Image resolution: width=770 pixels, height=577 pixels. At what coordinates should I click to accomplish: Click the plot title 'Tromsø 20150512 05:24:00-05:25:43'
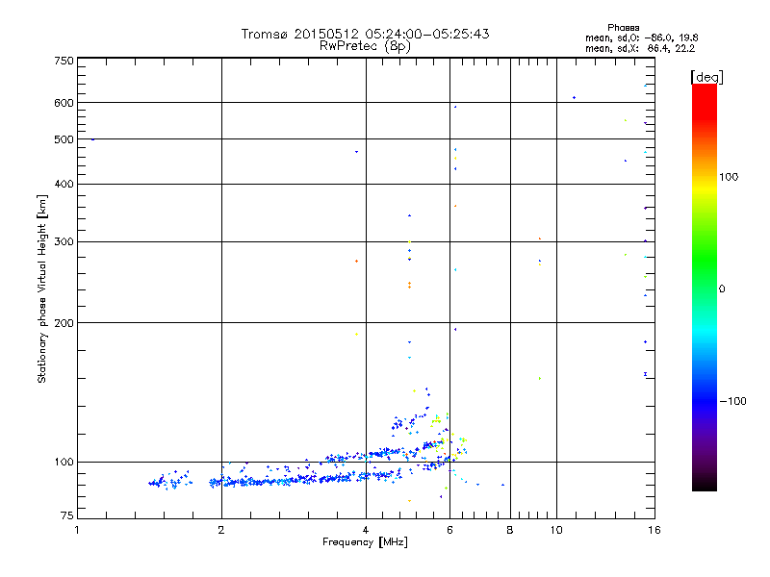[x=365, y=34]
